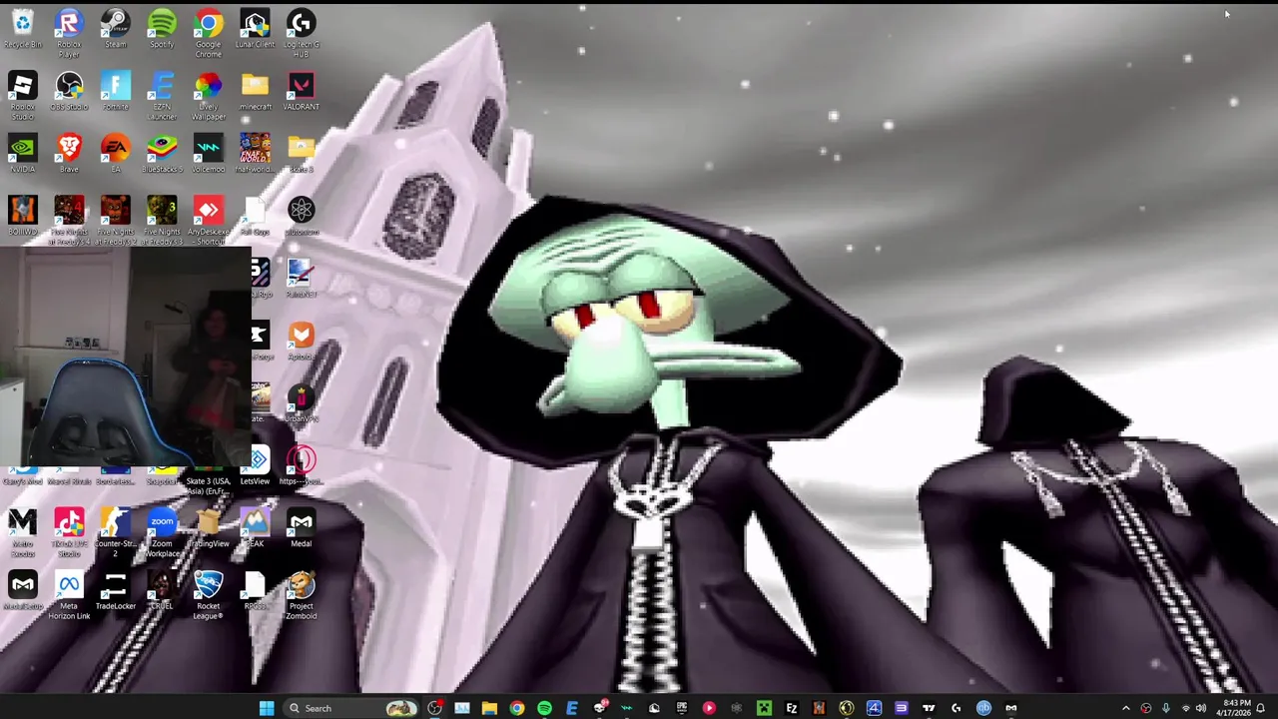Select the Metro Exodus desktop shortcut
This screenshot has width=1278, height=719.
click(x=22, y=533)
